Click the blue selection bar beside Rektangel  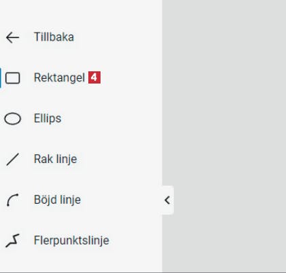pyautogui.click(x=1, y=78)
